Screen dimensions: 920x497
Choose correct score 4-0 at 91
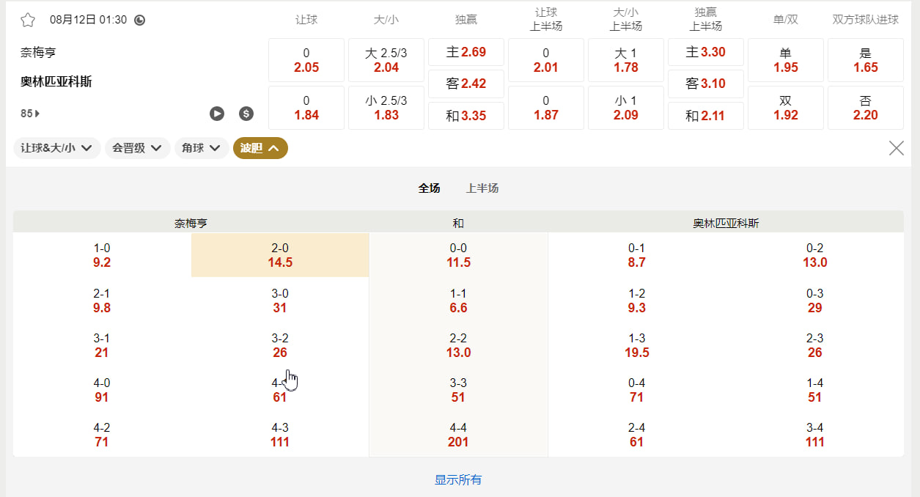point(102,390)
